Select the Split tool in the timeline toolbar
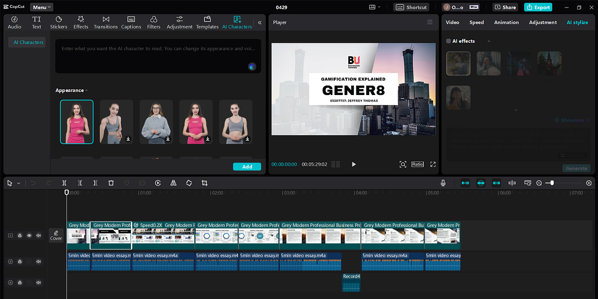The image size is (598, 299). click(64, 183)
